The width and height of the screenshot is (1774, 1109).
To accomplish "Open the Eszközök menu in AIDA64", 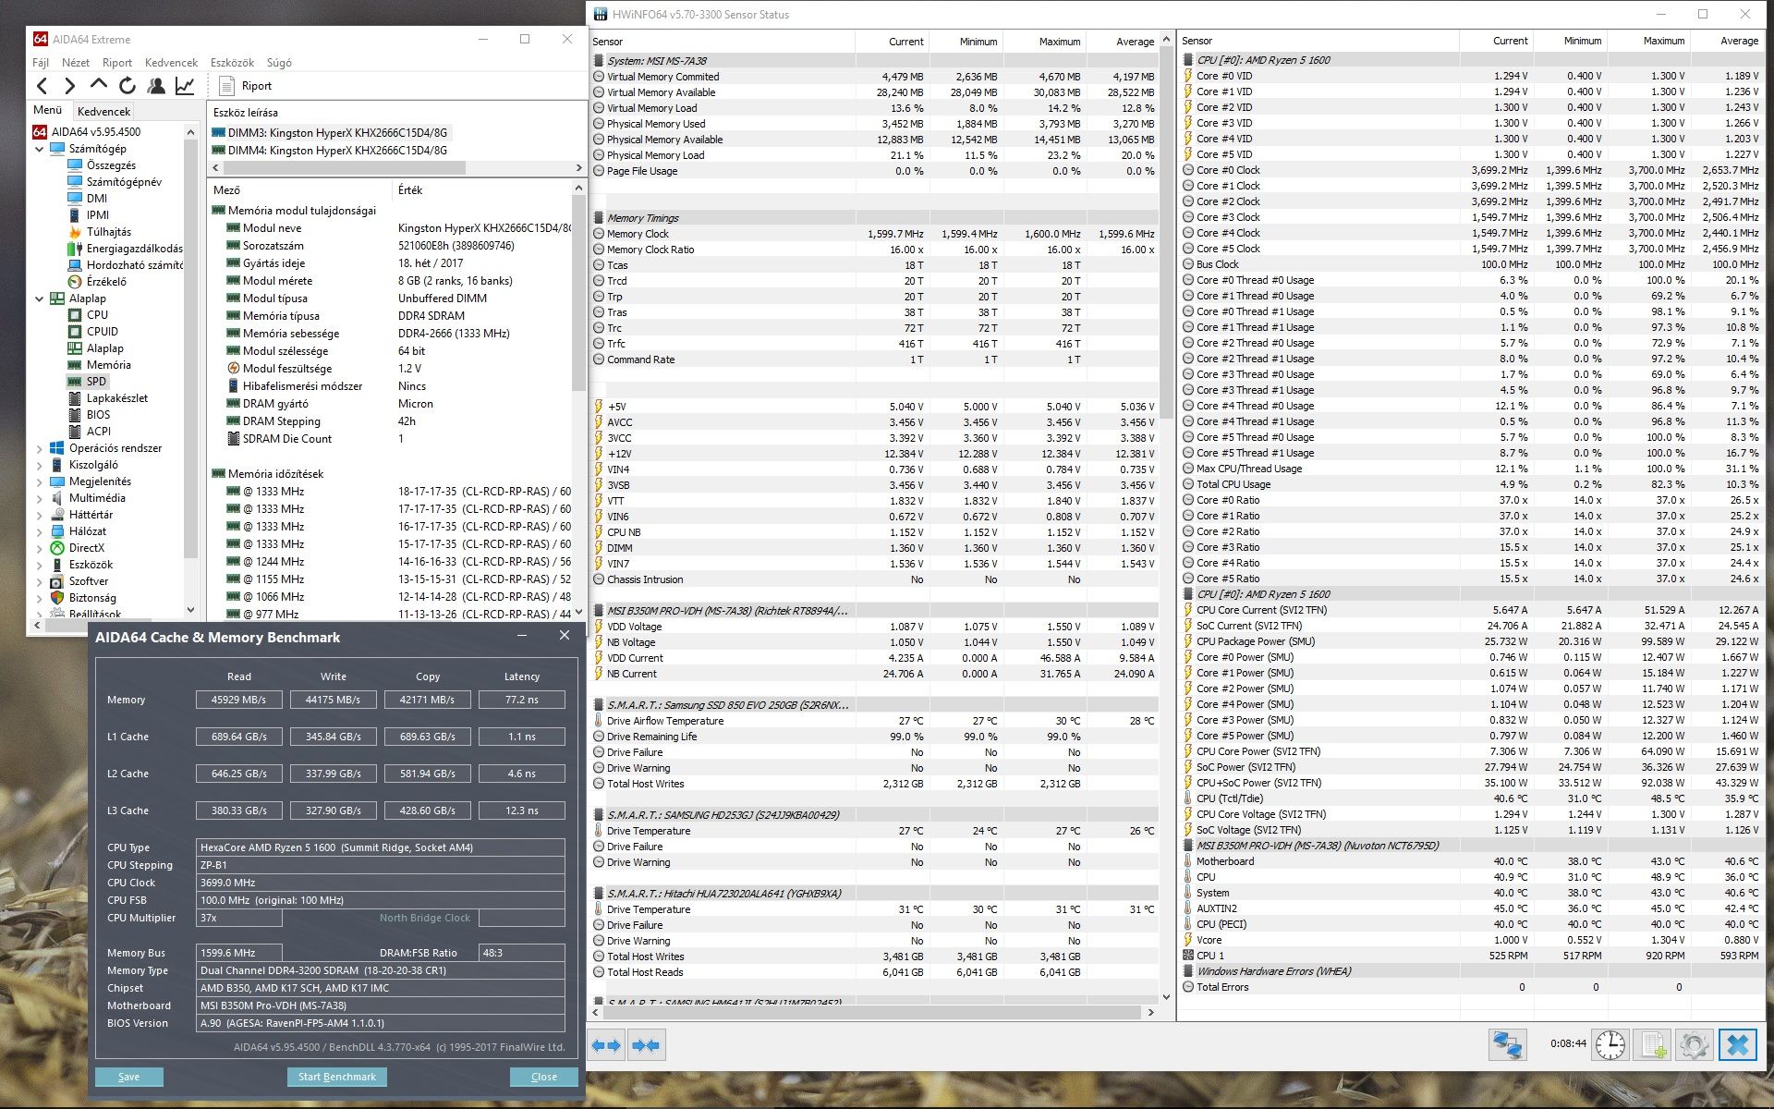I will click(232, 63).
